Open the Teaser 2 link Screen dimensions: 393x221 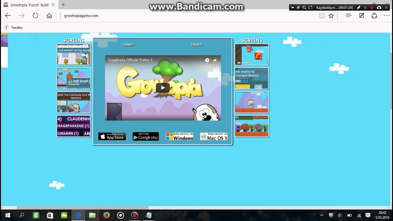tap(197, 45)
